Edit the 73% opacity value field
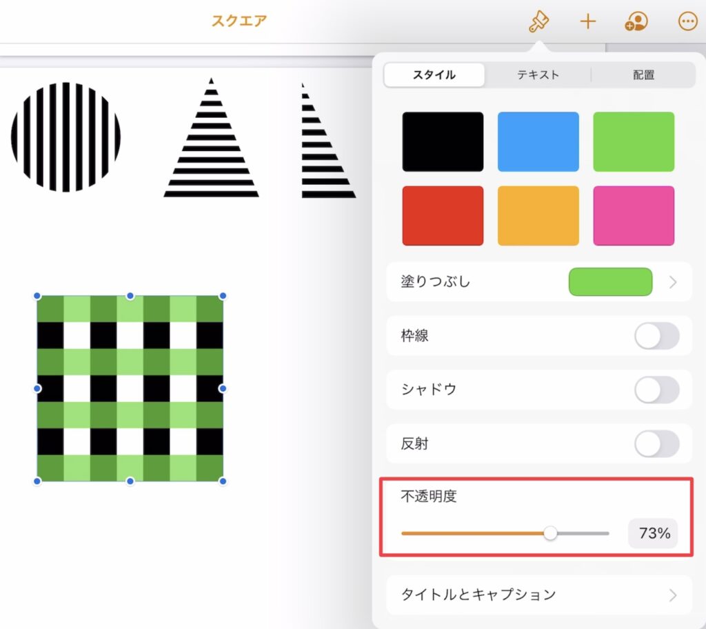This screenshot has width=706, height=629. point(654,534)
